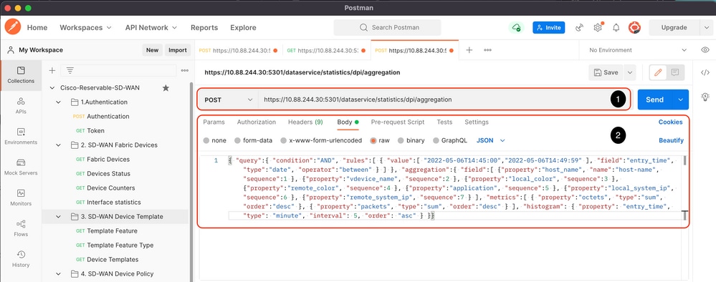
Task: Click the Search Postman field
Action: (x=387, y=27)
